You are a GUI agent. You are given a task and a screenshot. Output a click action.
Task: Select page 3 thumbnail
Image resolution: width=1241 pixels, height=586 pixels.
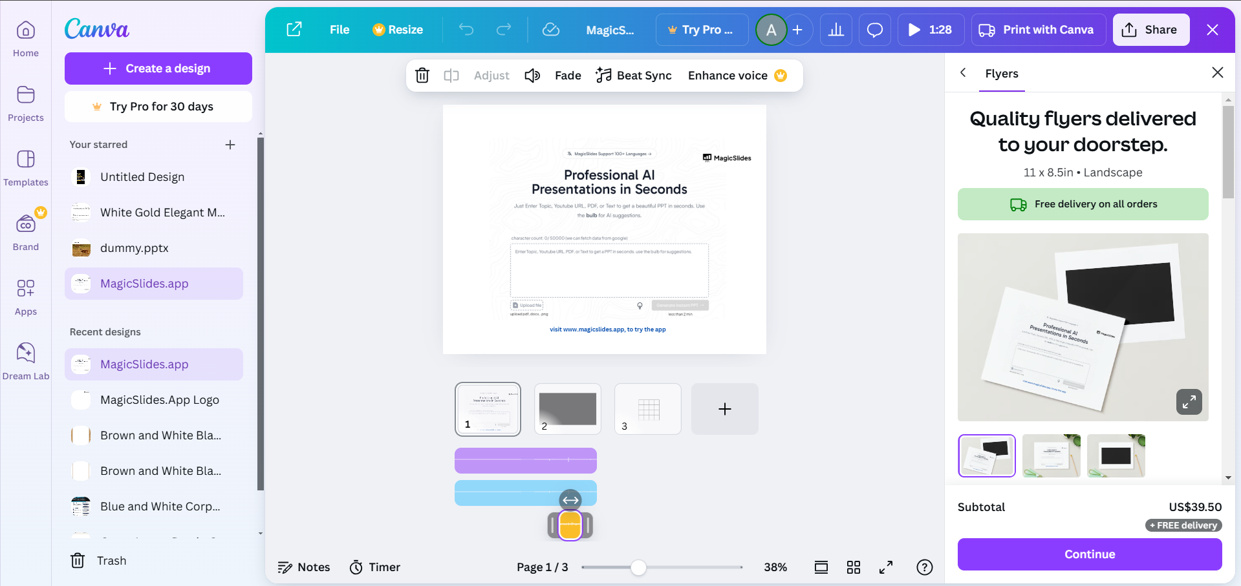coord(648,409)
